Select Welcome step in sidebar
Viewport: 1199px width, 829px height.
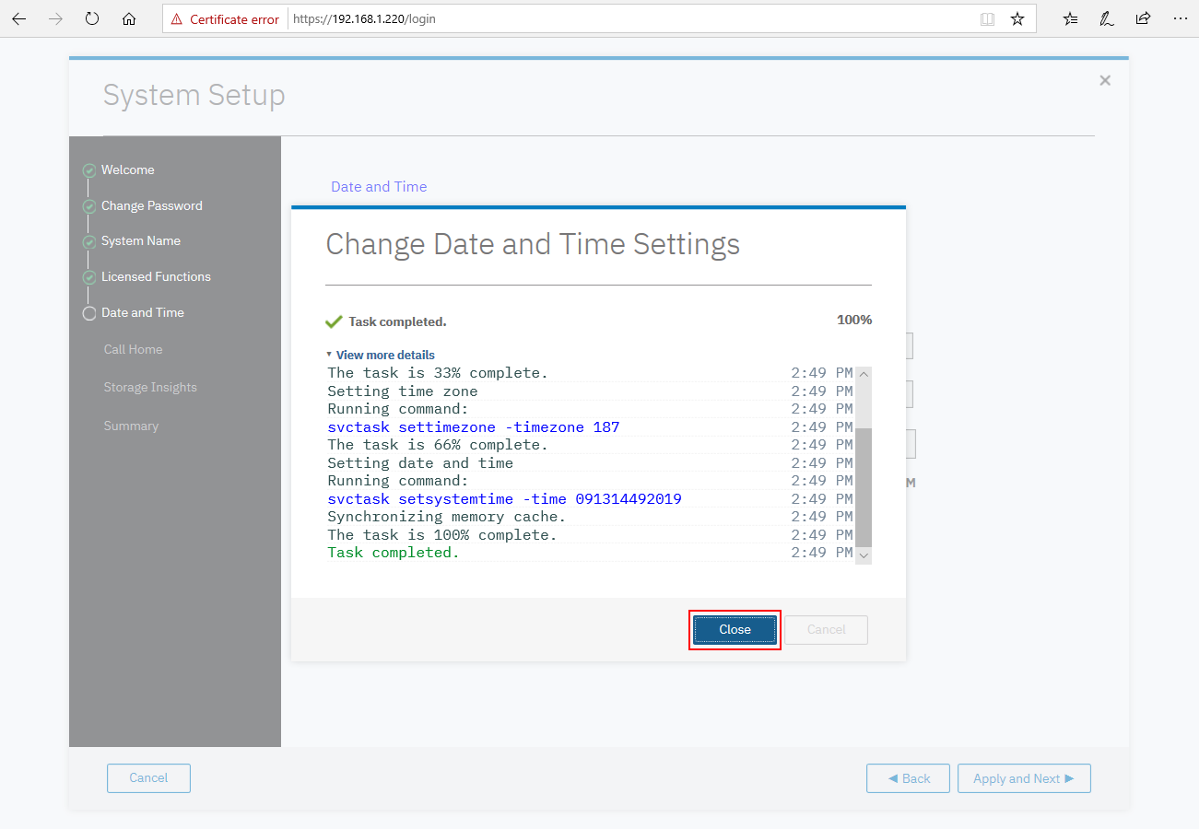point(128,169)
